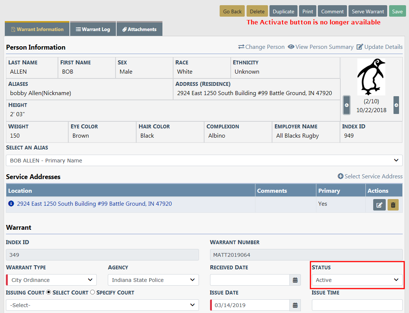
Task: Click the Issue Time input field
Action: coord(357,305)
